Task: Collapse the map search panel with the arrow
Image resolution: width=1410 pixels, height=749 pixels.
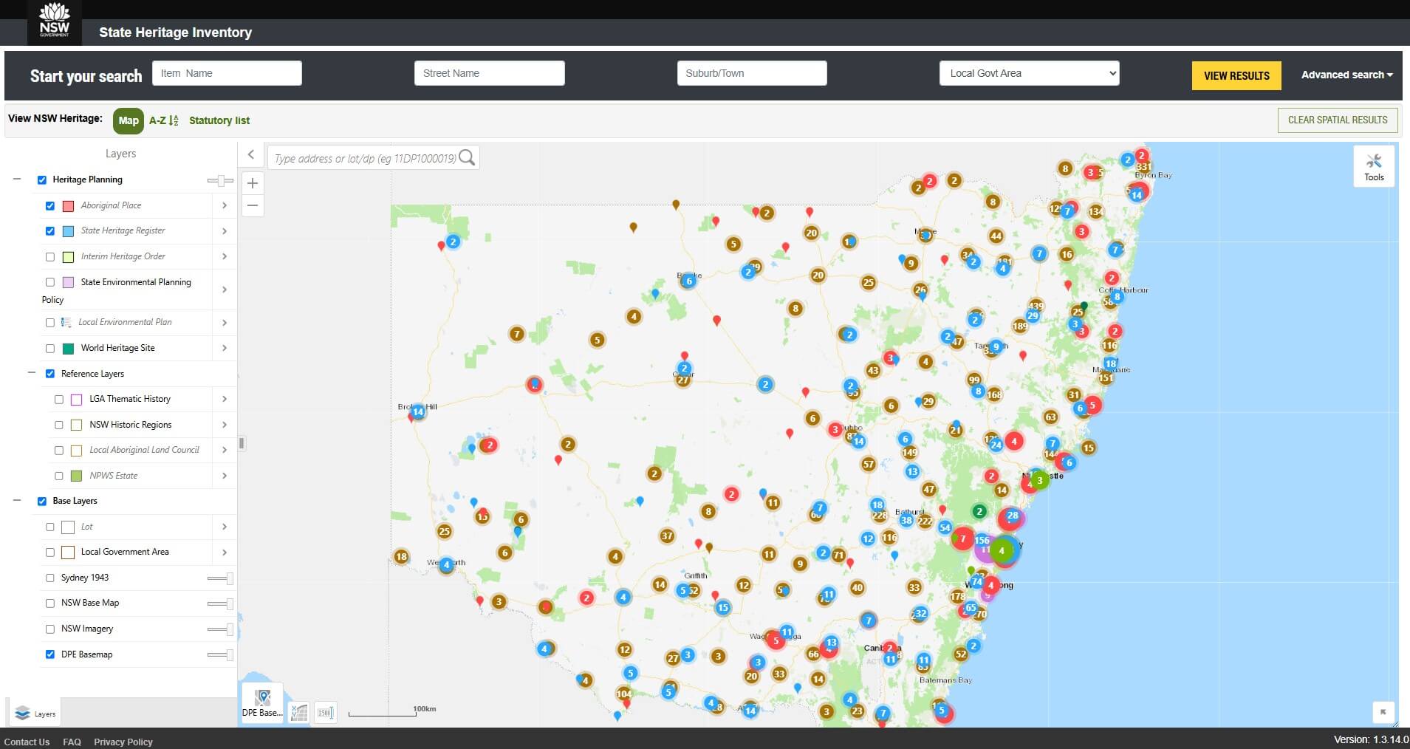Action: [252, 154]
